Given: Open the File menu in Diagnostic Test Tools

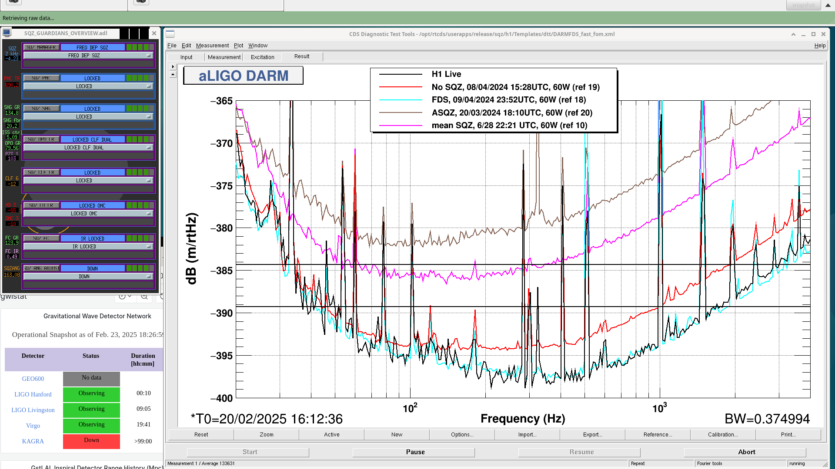Looking at the screenshot, I should click(172, 46).
